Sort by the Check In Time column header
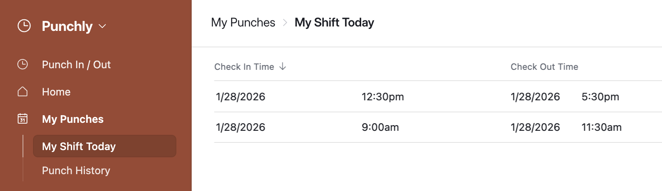Image resolution: width=662 pixels, height=191 pixels. tap(244, 67)
